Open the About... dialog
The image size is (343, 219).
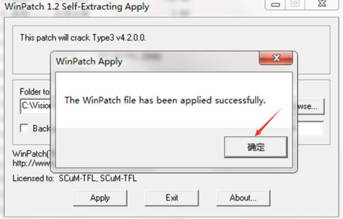click(x=243, y=198)
